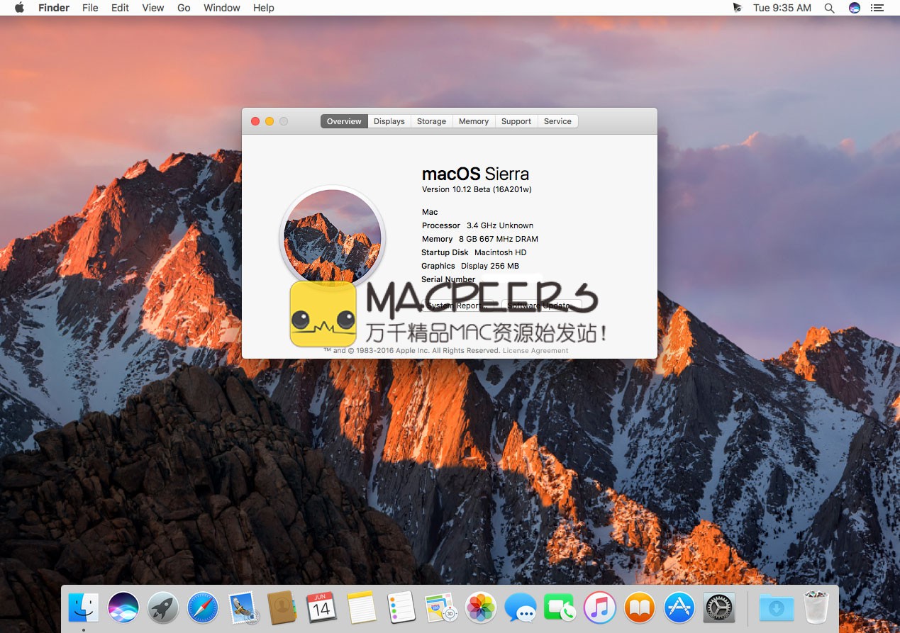This screenshot has width=900, height=633.
Task: Open the License Agreement link
Action: click(535, 350)
